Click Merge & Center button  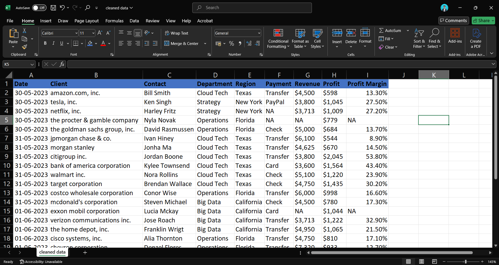pos(181,43)
